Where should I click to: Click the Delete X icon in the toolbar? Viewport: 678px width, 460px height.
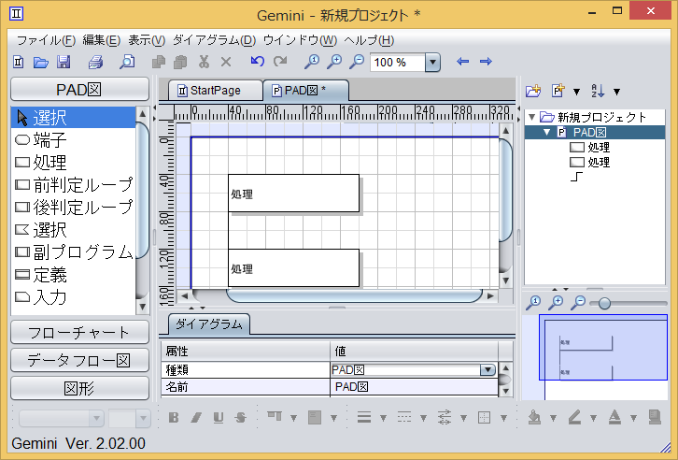tap(226, 62)
